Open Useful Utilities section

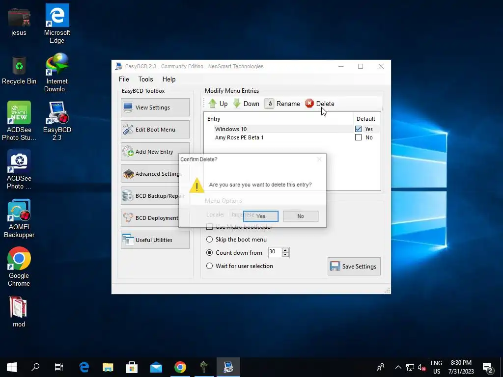[155, 240]
